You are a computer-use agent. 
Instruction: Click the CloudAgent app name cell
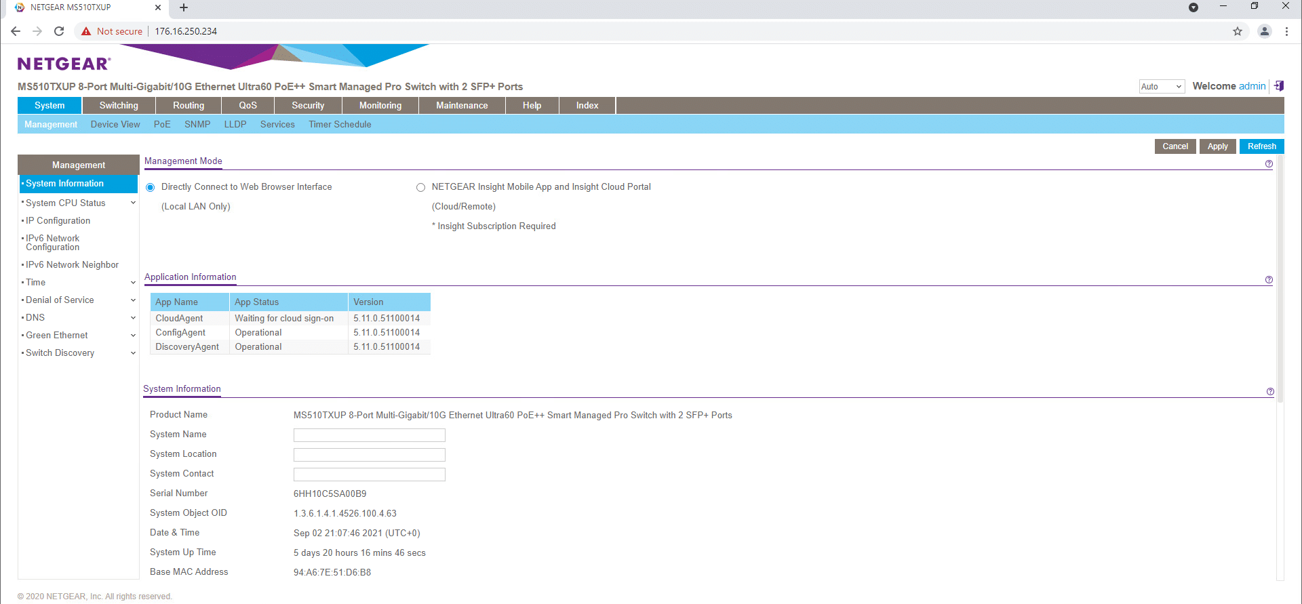(x=190, y=319)
